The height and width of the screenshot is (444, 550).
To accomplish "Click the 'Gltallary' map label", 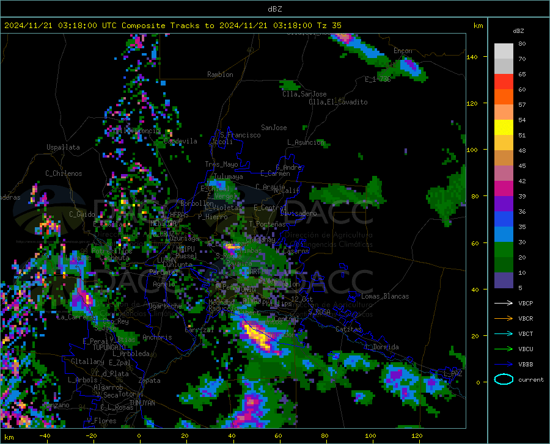I will (87, 362).
